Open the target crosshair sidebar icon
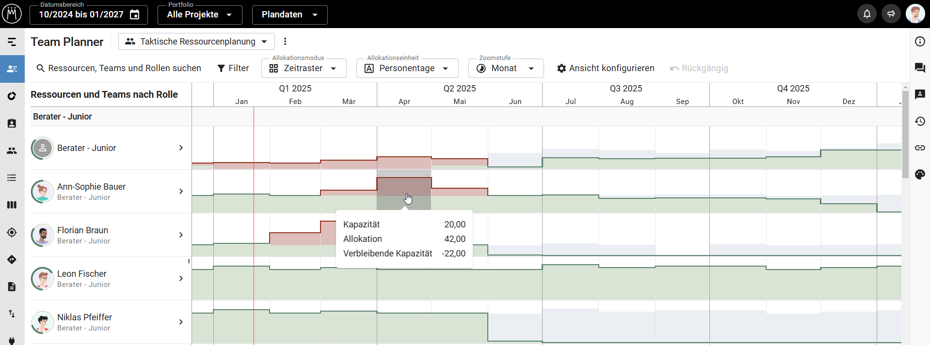930x345 pixels. 12,232
